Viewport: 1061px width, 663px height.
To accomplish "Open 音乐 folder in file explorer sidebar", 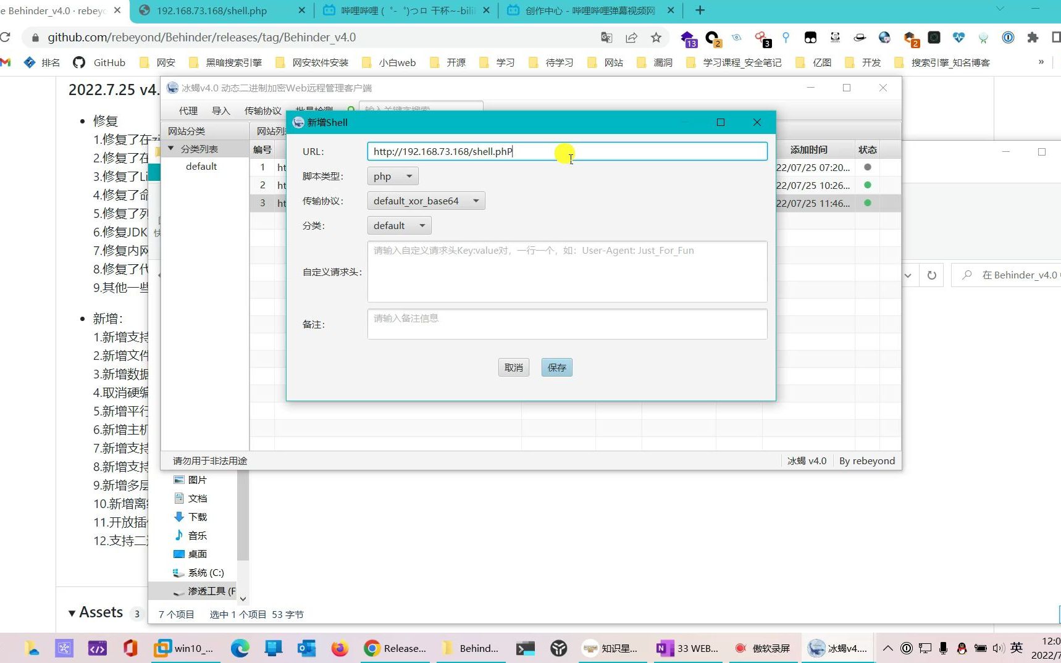I will pyautogui.click(x=190, y=535).
